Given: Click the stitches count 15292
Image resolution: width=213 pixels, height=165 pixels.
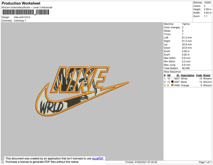Looking at the screenshot, I should pos(207,2).
